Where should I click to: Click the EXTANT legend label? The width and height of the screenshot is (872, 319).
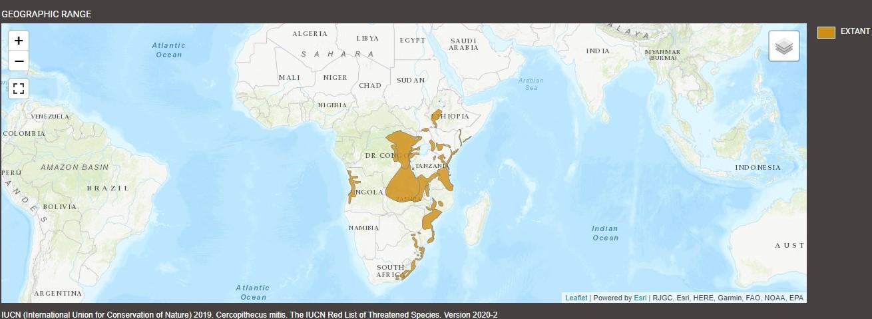[x=855, y=32]
